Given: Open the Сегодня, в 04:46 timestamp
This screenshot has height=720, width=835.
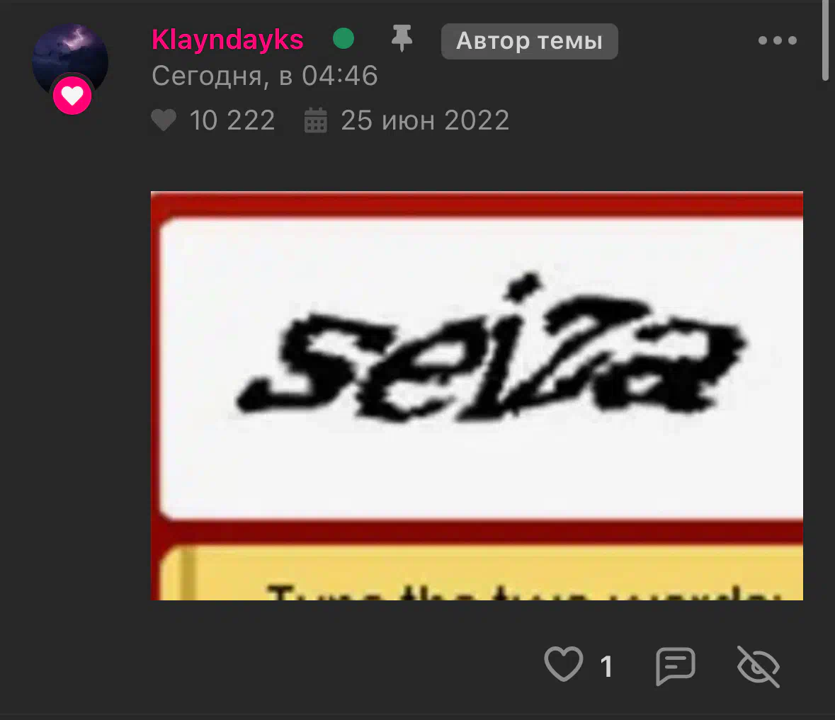Looking at the screenshot, I should point(265,76).
